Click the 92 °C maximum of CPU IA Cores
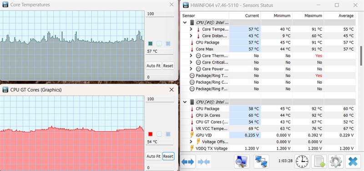Image resolution: width=364 pixels, height=171 pixels. [x=316, y=116]
